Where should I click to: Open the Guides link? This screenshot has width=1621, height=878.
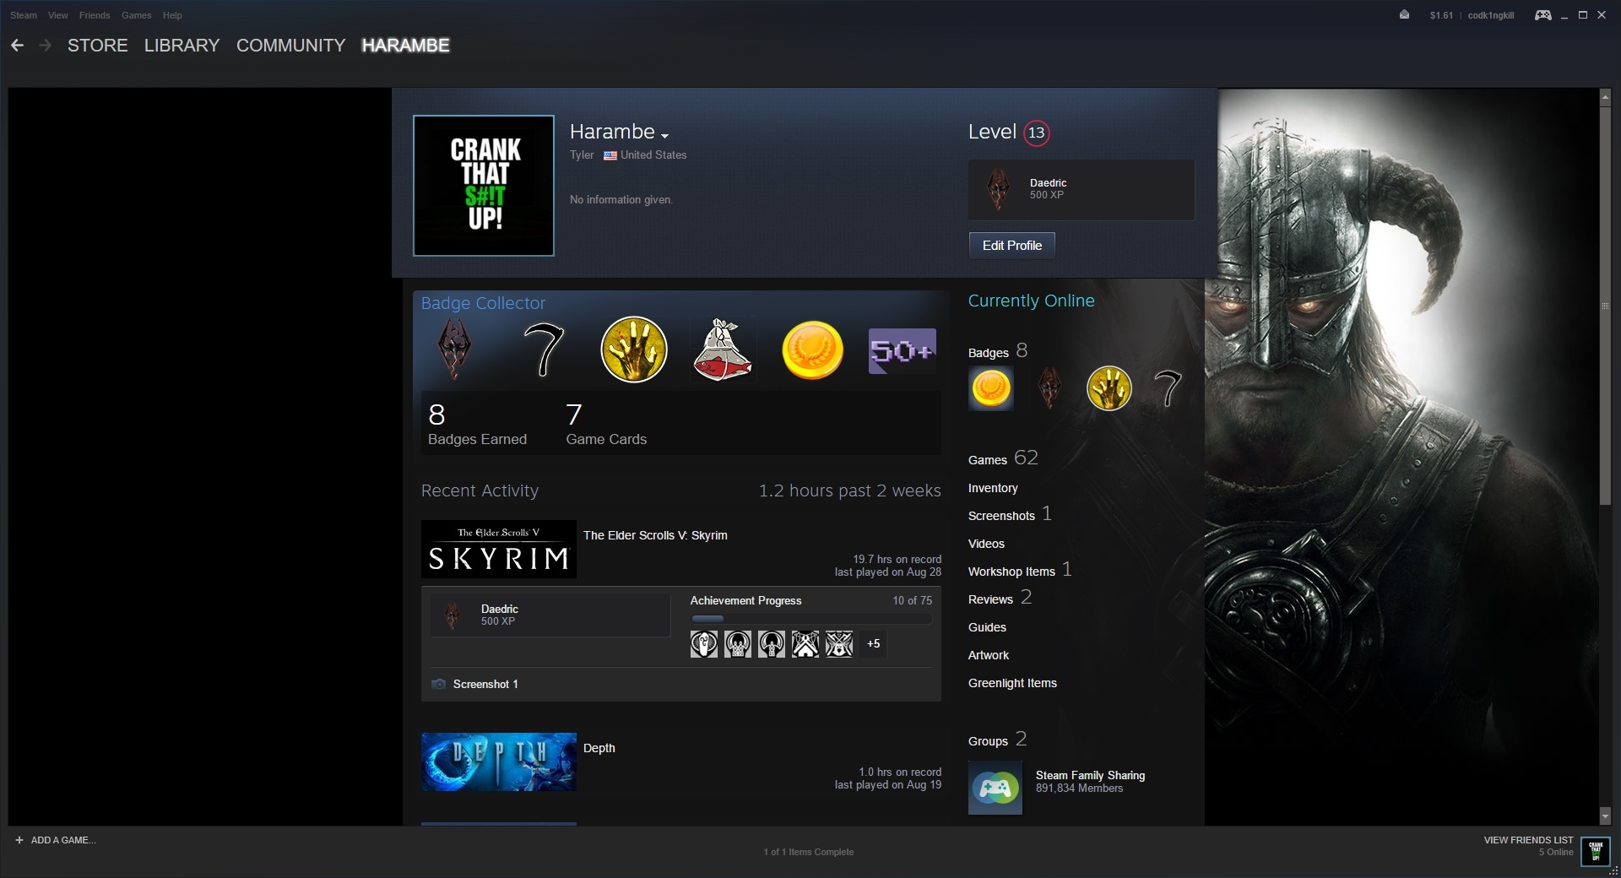(987, 627)
